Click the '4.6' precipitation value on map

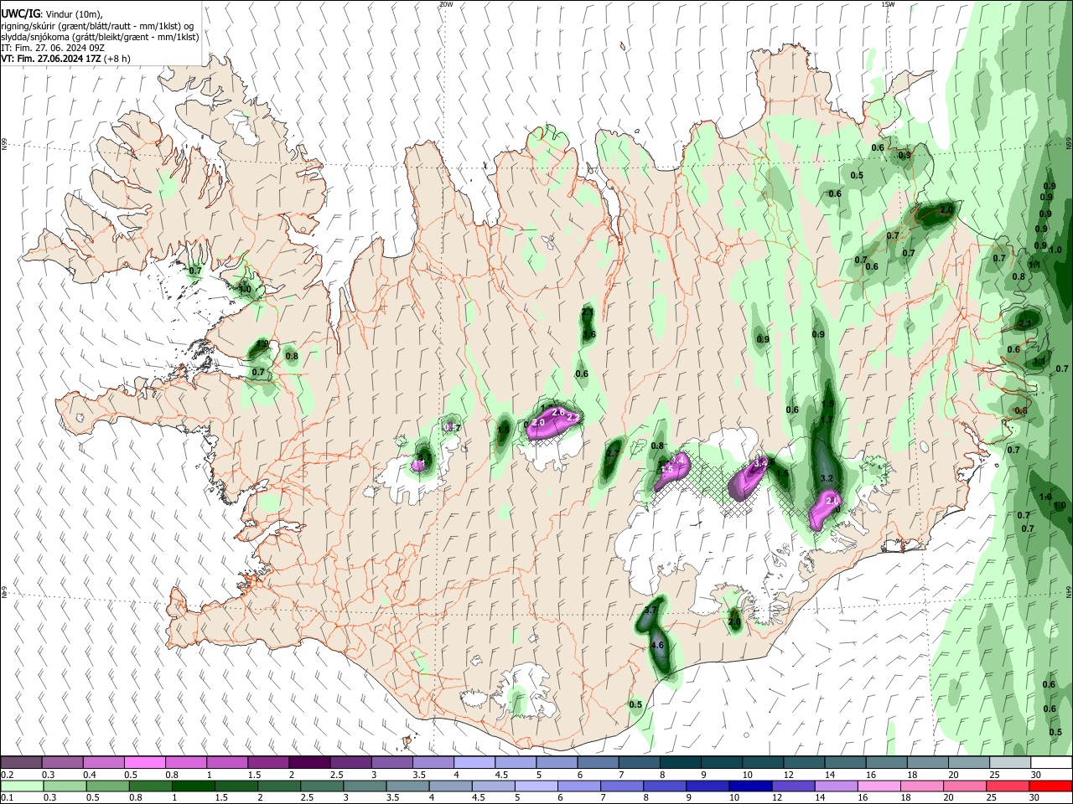click(x=657, y=646)
